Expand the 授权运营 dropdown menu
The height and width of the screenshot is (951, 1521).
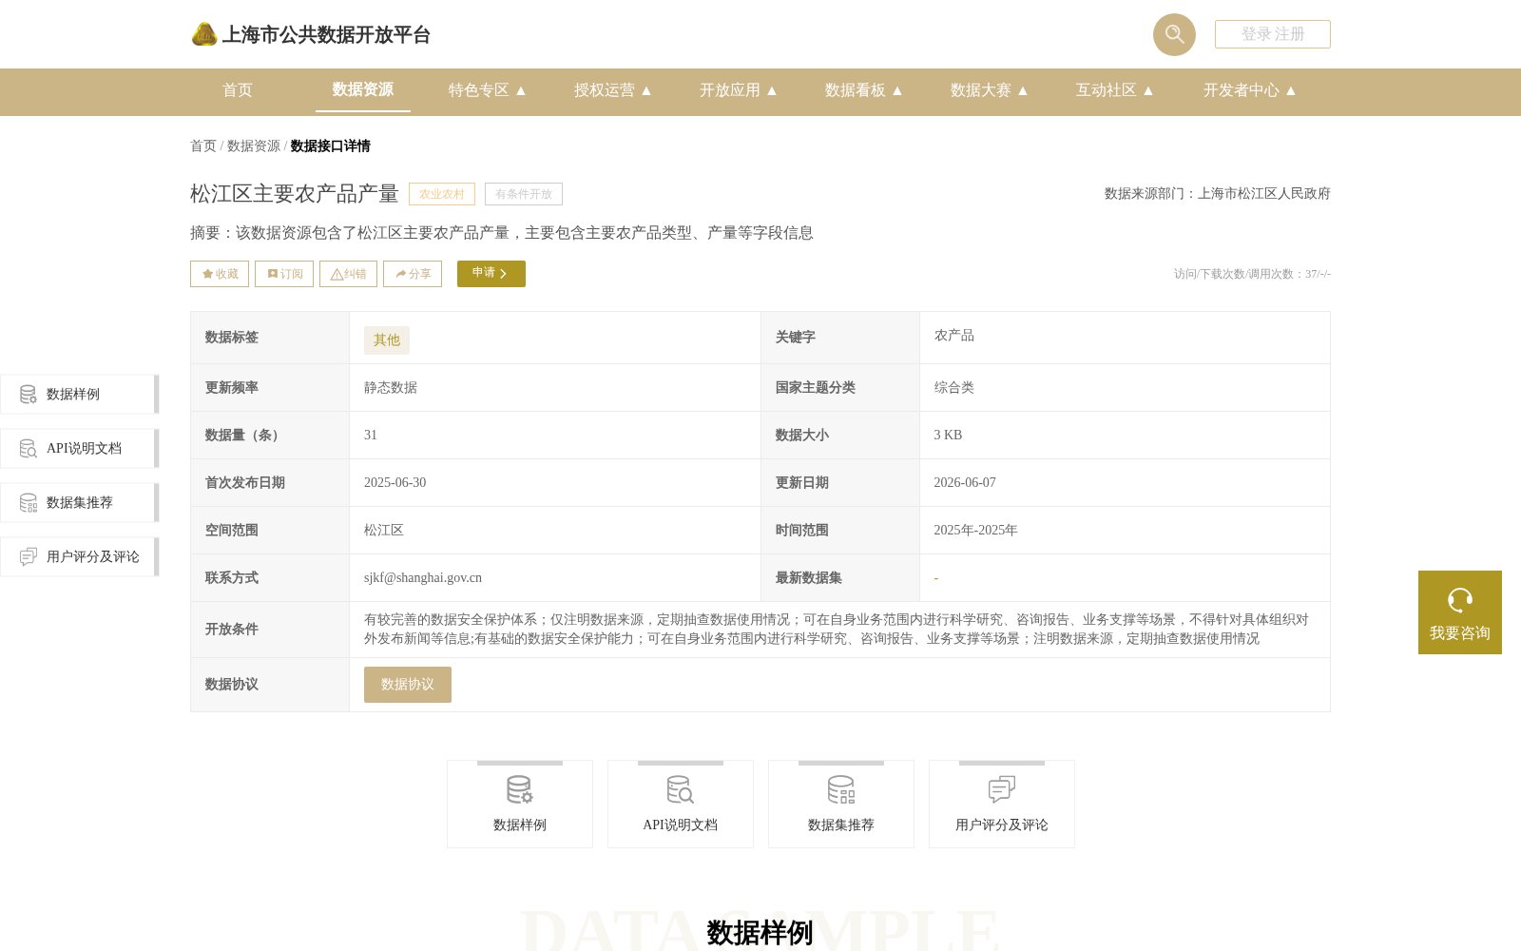pyautogui.click(x=613, y=90)
